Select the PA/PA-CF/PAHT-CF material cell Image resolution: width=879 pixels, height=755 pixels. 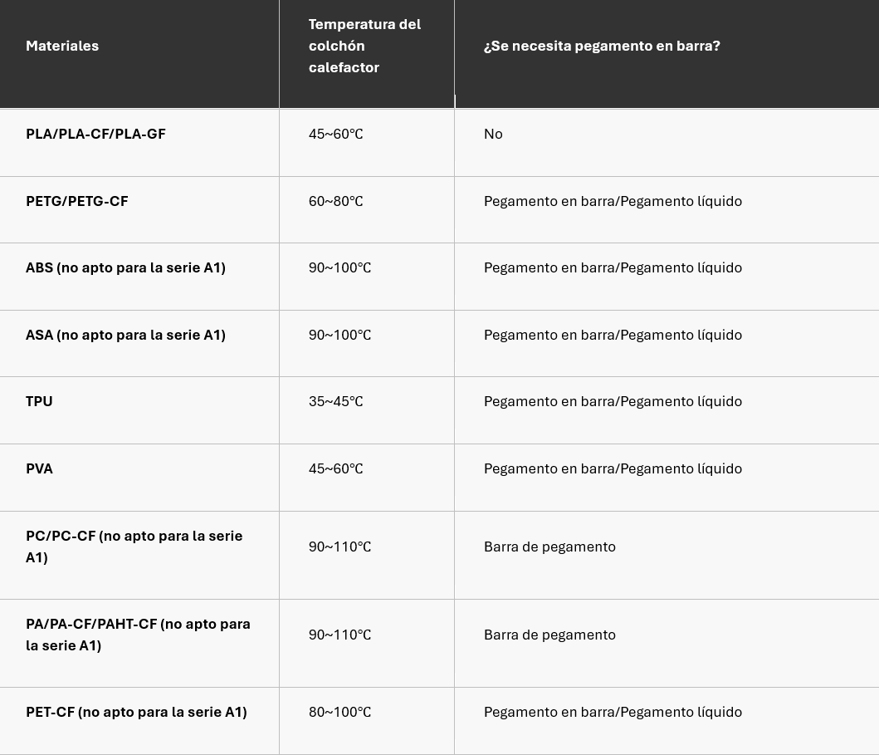click(x=138, y=635)
